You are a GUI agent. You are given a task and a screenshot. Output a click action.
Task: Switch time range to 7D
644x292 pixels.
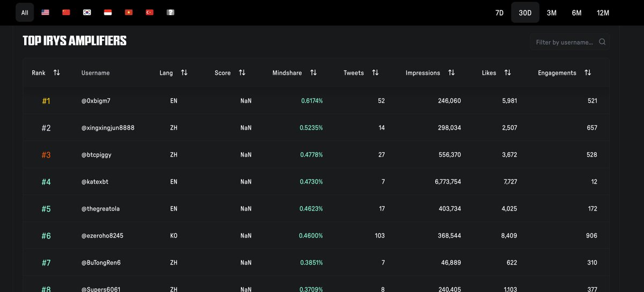(x=499, y=13)
